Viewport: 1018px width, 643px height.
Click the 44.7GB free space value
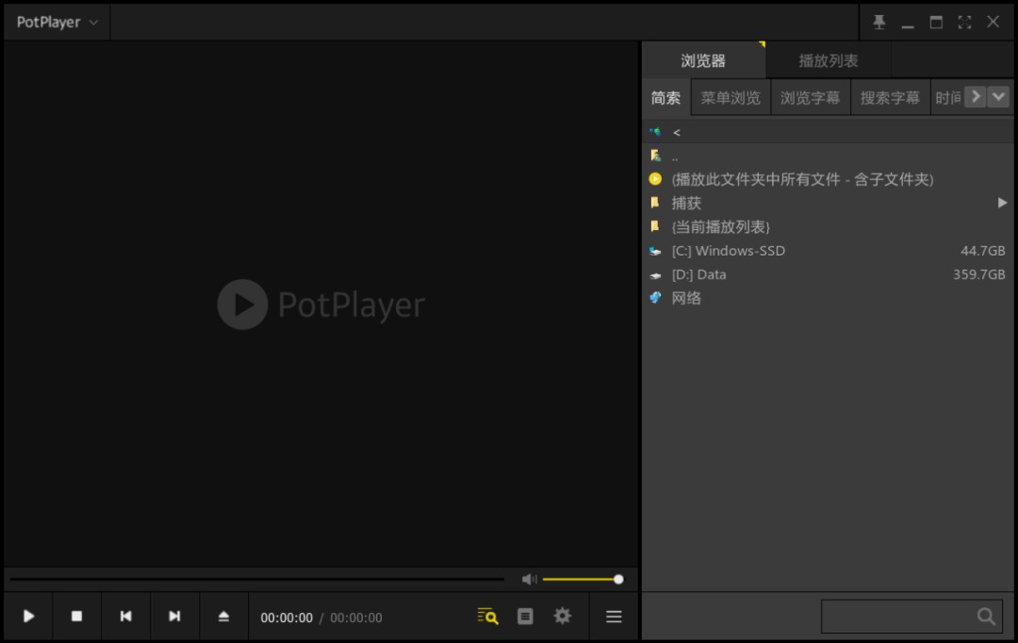click(982, 251)
